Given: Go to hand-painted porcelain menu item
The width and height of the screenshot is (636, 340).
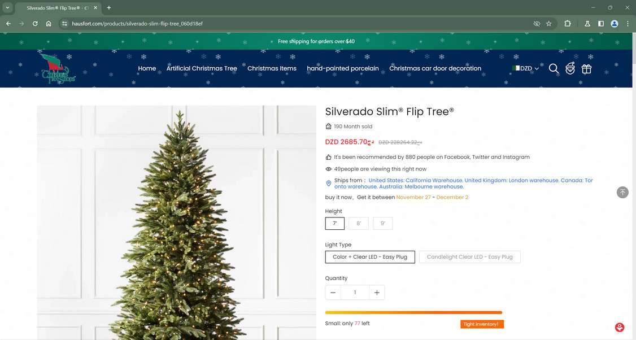Looking at the screenshot, I should pyautogui.click(x=343, y=68).
